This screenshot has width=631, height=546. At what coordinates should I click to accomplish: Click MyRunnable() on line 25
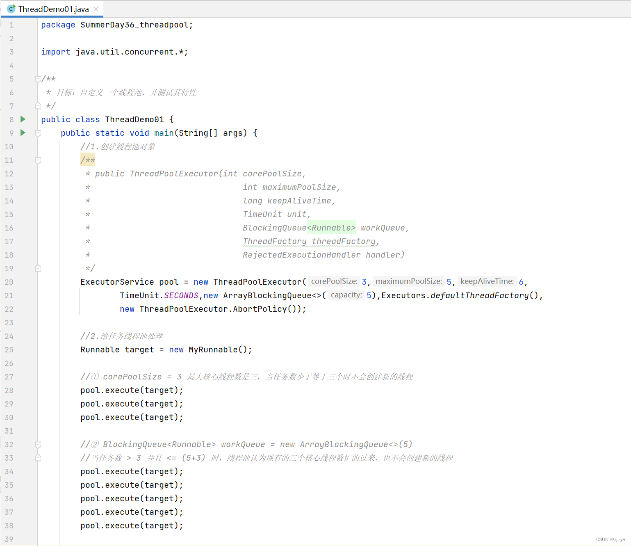pyautogui.click(x=218, y=350)
